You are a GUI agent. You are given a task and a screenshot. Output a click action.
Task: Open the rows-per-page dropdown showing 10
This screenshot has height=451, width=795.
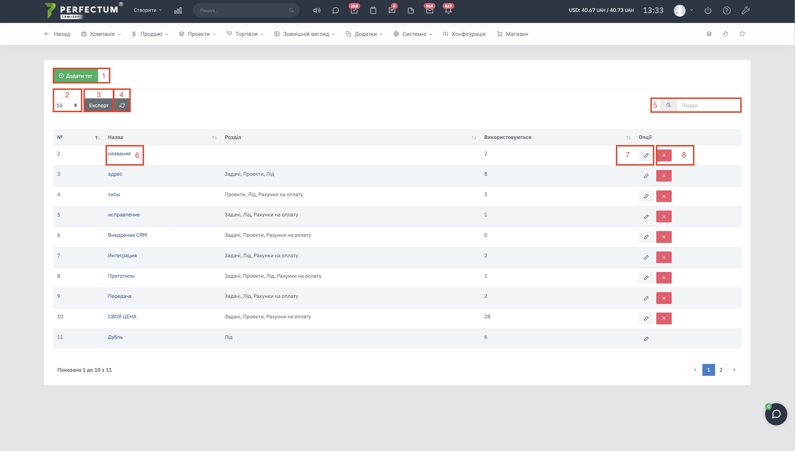tap(67, 105)
